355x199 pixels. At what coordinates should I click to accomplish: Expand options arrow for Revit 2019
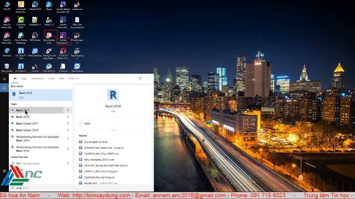click(x=68, y=117)
